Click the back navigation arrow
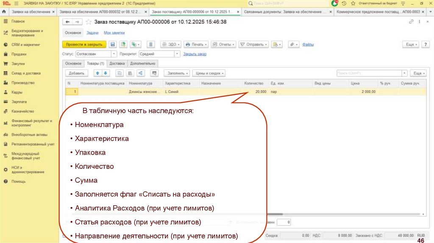This screenshot has width=434, height=243. 67,22
